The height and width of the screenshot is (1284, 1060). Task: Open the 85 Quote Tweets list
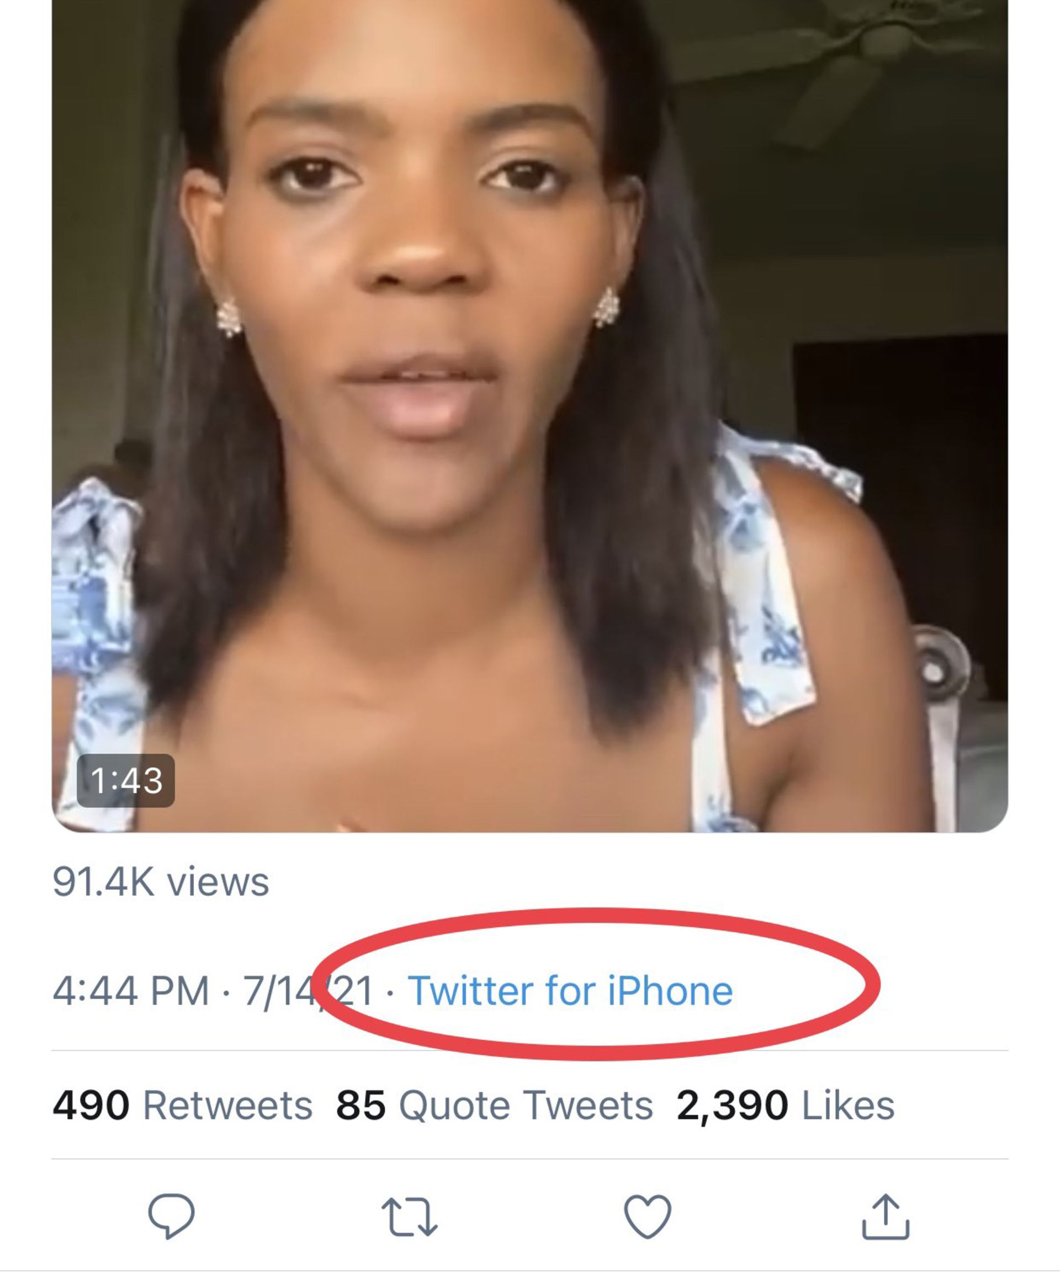click(x=494, y=1105)
